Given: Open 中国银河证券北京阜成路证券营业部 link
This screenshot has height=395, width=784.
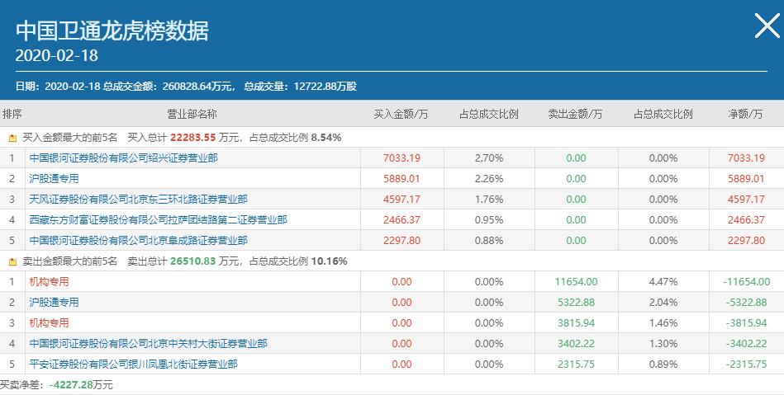Looking at the screenshot, I should click(138, 240).
